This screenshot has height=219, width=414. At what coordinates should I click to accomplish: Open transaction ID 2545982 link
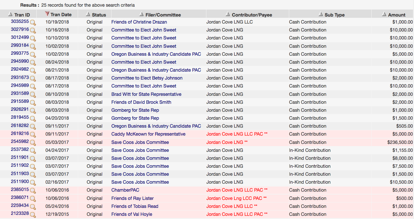pyautogui.click(x=20, y=142)
